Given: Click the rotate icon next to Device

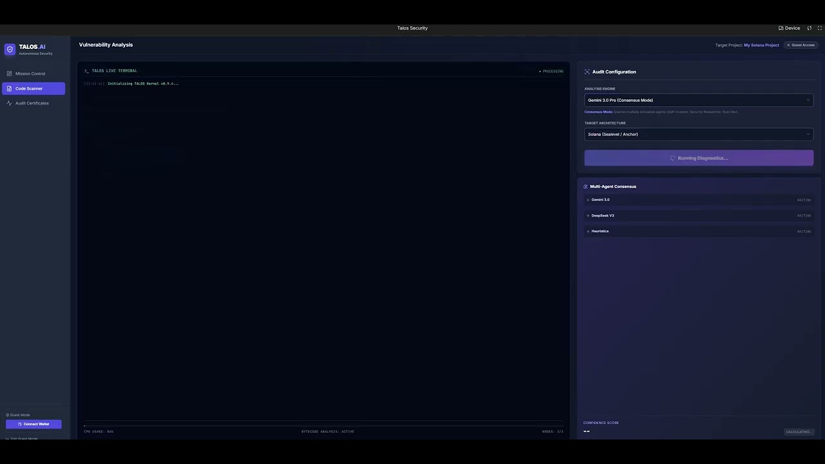Looking at the screenshot, I should pyautogui.click(x=810, y=28).
